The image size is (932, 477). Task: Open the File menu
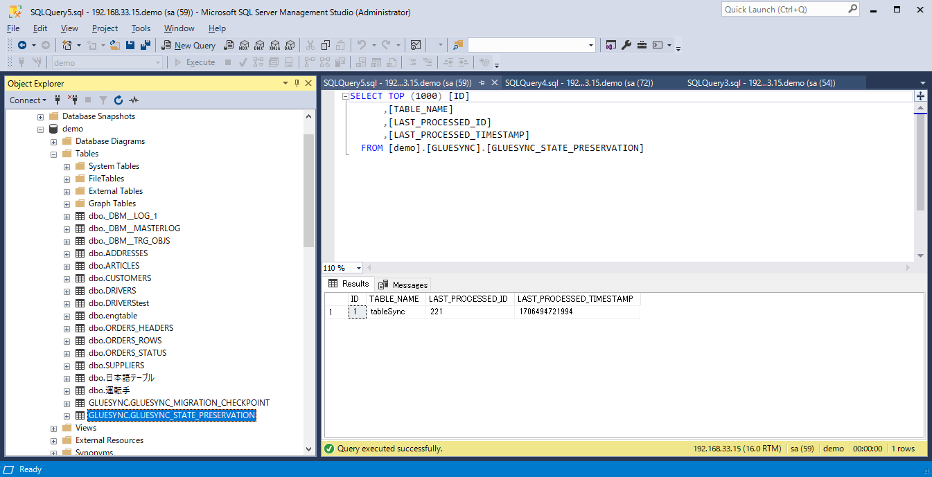point(13,28)
